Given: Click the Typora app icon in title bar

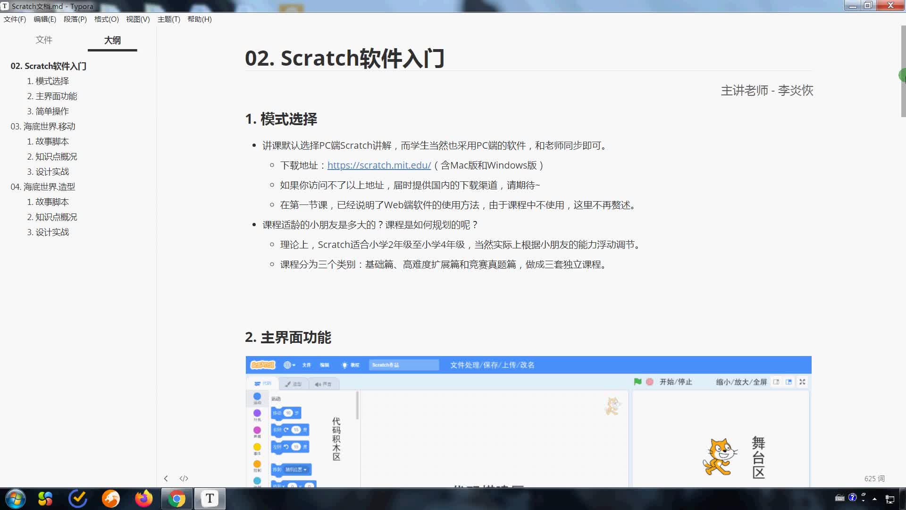Looking at the screenshot, I should (x=5, y=6).
